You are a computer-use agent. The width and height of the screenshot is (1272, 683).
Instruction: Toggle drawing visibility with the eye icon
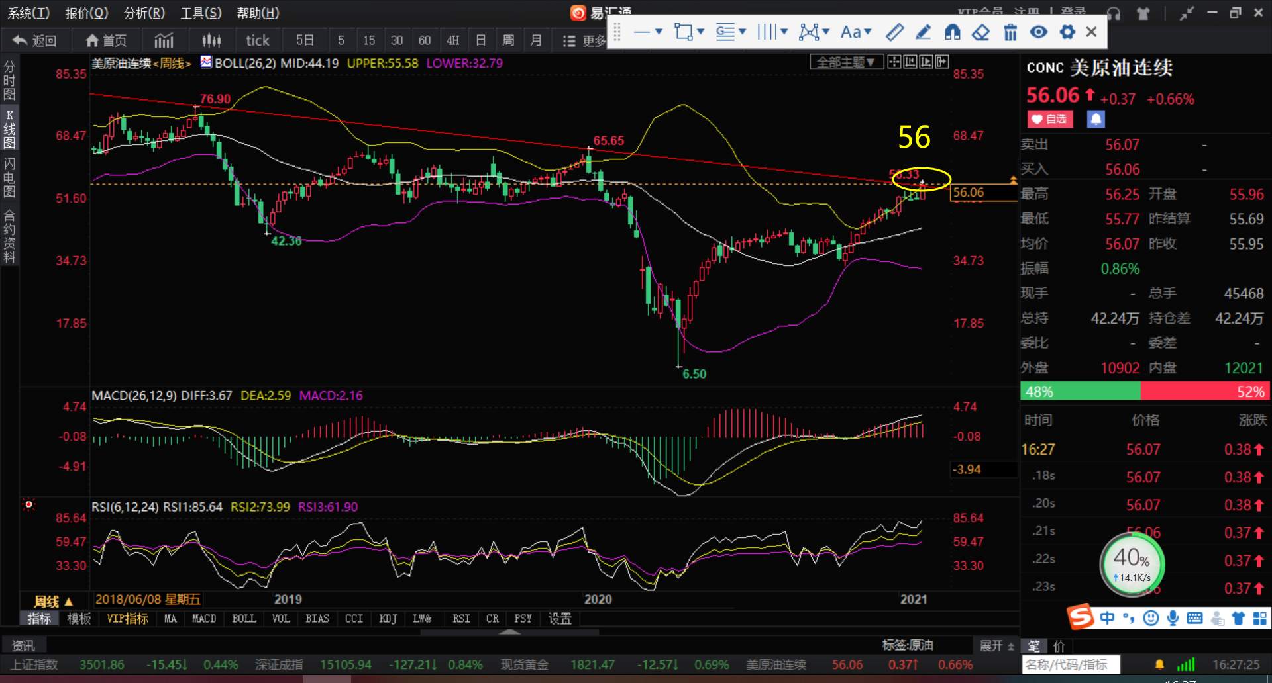tap(1038, 32)
